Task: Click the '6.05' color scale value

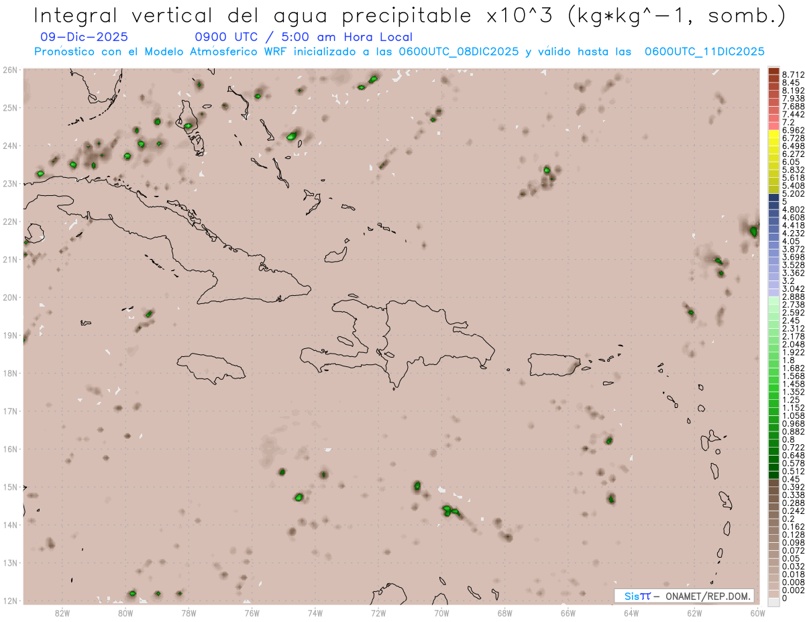Action: [x=791, y=162]
